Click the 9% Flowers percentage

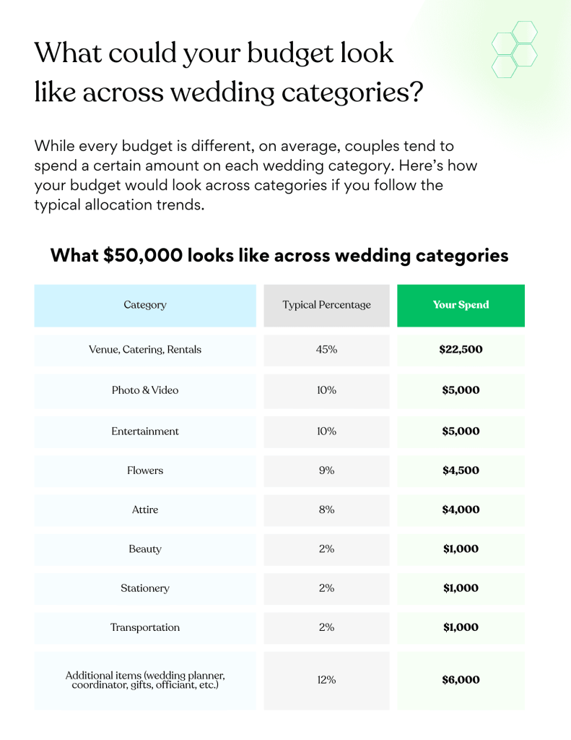[326, 470]
